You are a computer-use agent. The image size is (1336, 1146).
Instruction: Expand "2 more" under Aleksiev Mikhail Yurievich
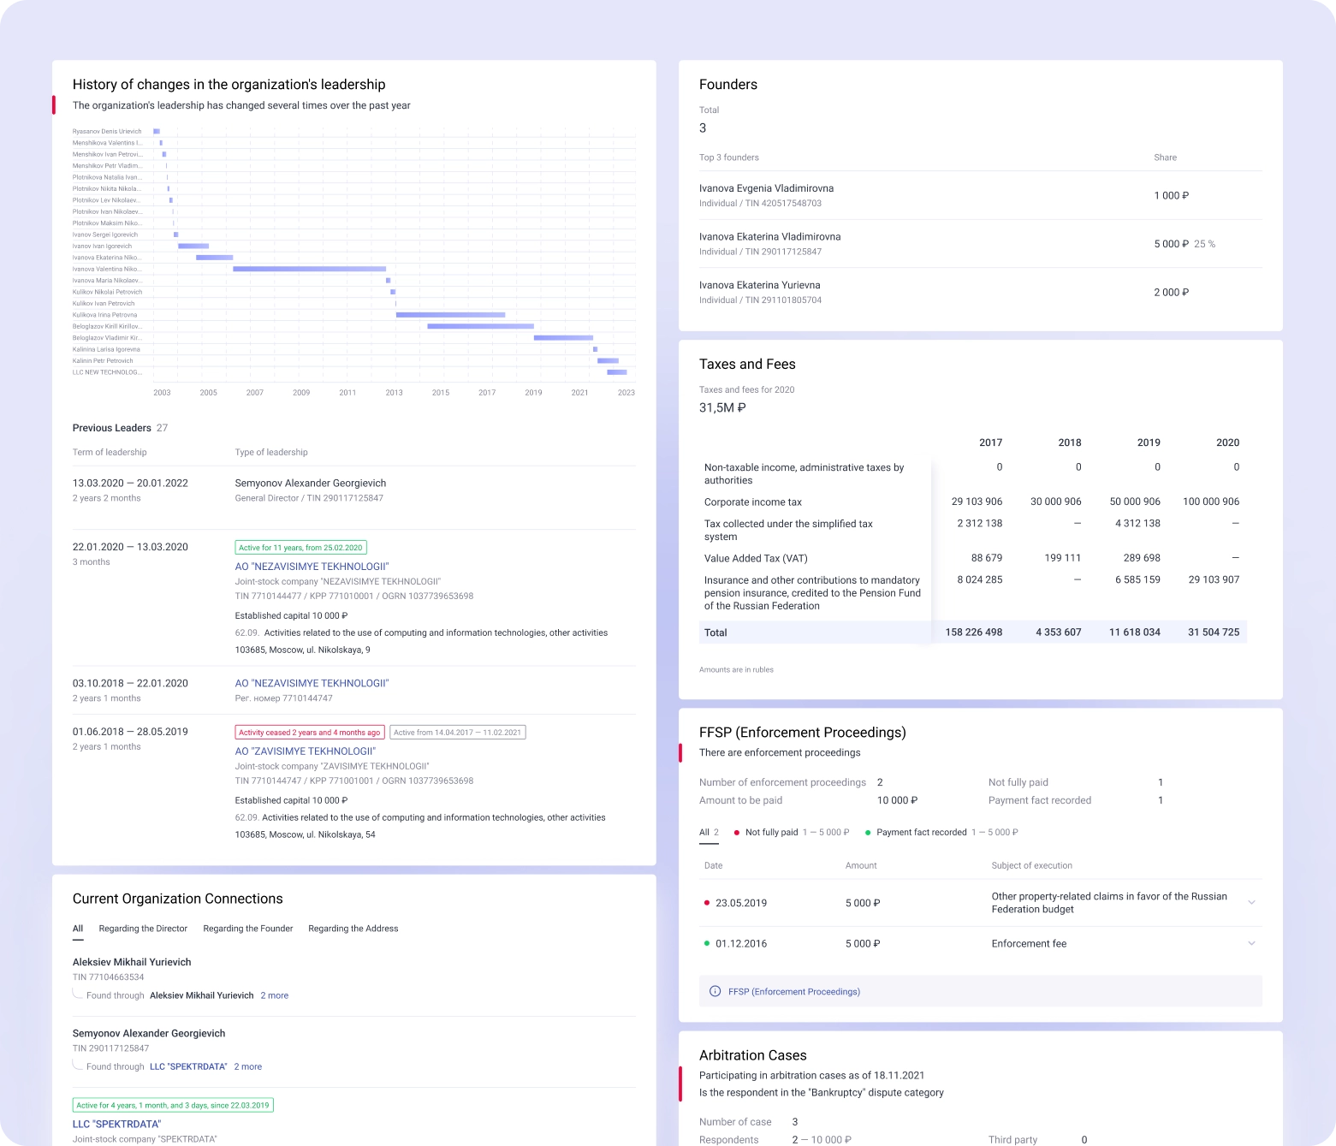tap(274, 995)
